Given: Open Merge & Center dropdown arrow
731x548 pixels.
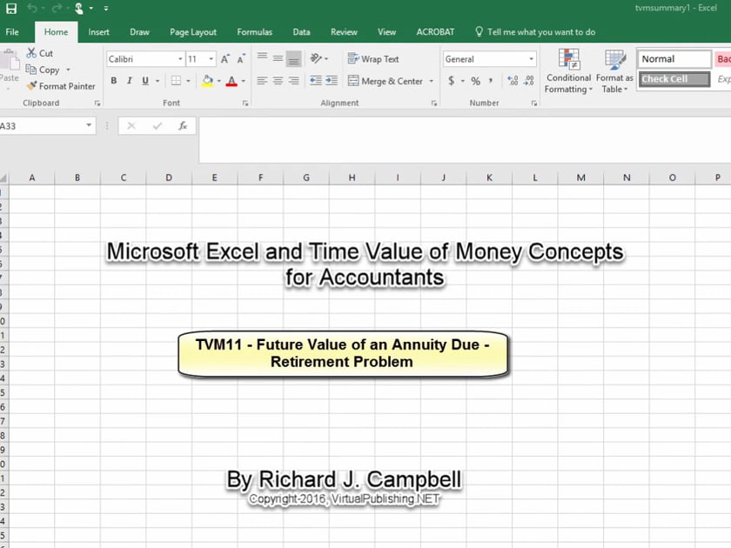Looking at the screenshot, I should coord(432,81).
